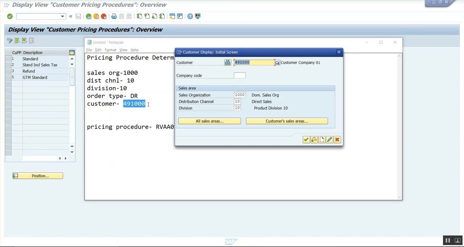Click the Save diskette icon

[x=78, y=16]
